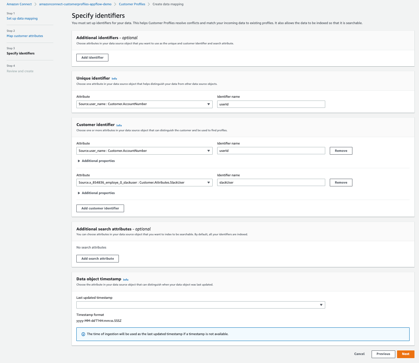Go to Step 2 Map customer attributes
Viewport: 419px width, 363px height.
click(x=25, y=36)
